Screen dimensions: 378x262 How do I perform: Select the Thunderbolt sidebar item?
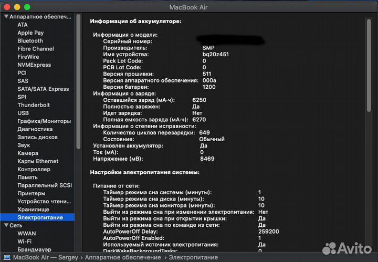[x=33, y=105]
